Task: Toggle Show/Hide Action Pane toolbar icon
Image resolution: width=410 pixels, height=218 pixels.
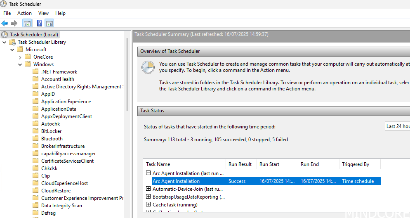Action: [49, 23]
